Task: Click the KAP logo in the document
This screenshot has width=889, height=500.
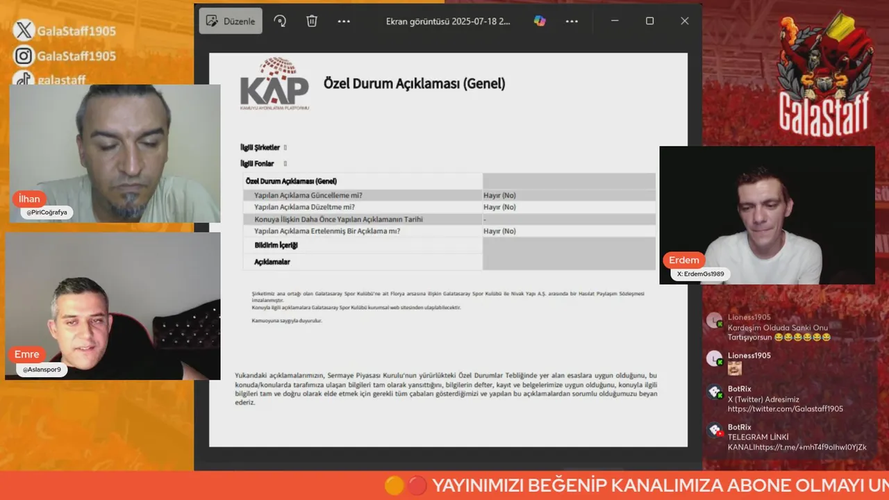Action: tap(274, 84)
